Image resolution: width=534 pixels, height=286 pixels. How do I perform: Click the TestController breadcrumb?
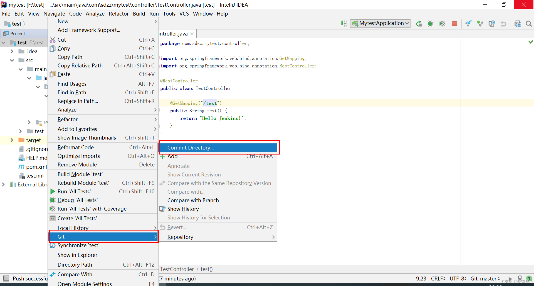177,269
